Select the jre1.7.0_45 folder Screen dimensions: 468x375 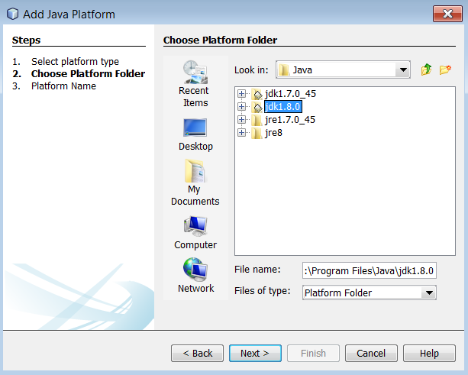[290, 120]
